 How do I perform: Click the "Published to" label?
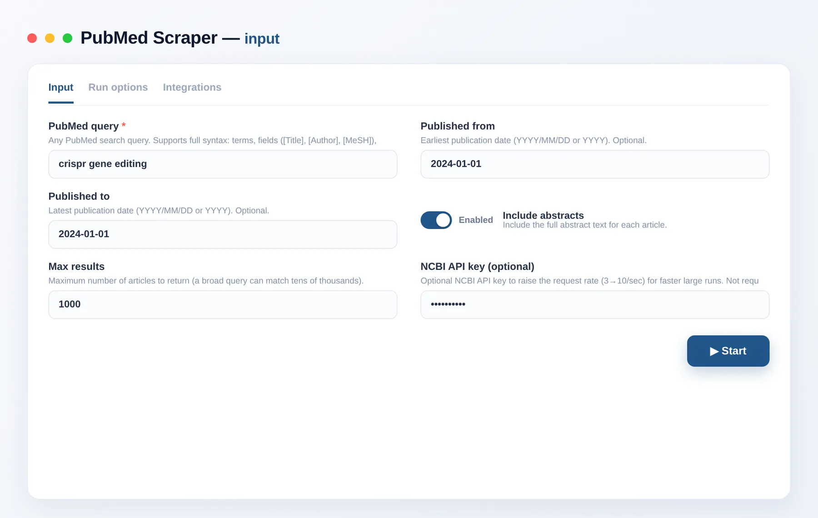79,196
